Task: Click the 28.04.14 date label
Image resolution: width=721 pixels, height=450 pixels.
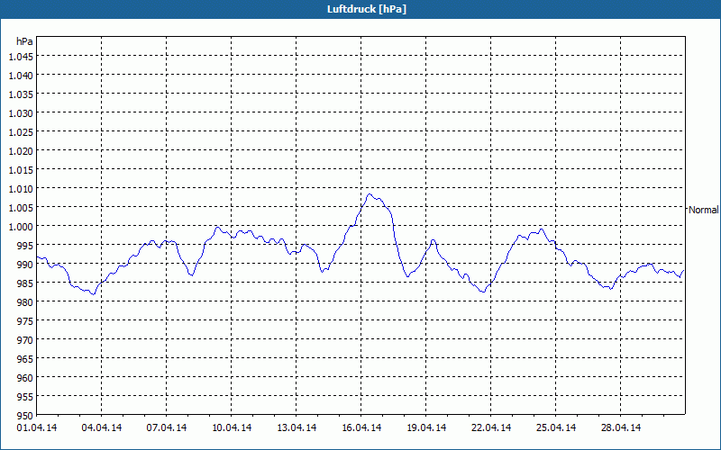Action: (x=621, y=427)
